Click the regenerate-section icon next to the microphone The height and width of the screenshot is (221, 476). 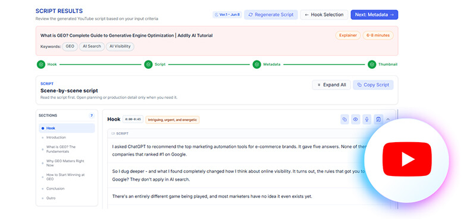click(378, 120)
